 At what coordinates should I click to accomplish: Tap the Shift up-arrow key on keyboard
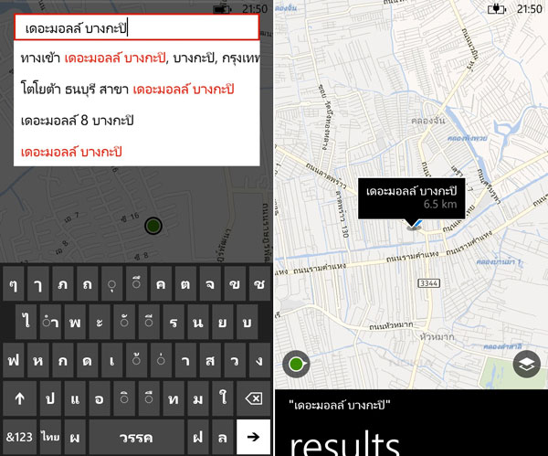pyautogui.click(x=19, y=398)
